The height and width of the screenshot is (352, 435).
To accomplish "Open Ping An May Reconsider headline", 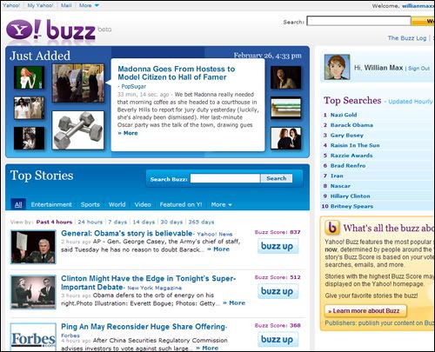I will pyautogui.click(x=144, y=327).
